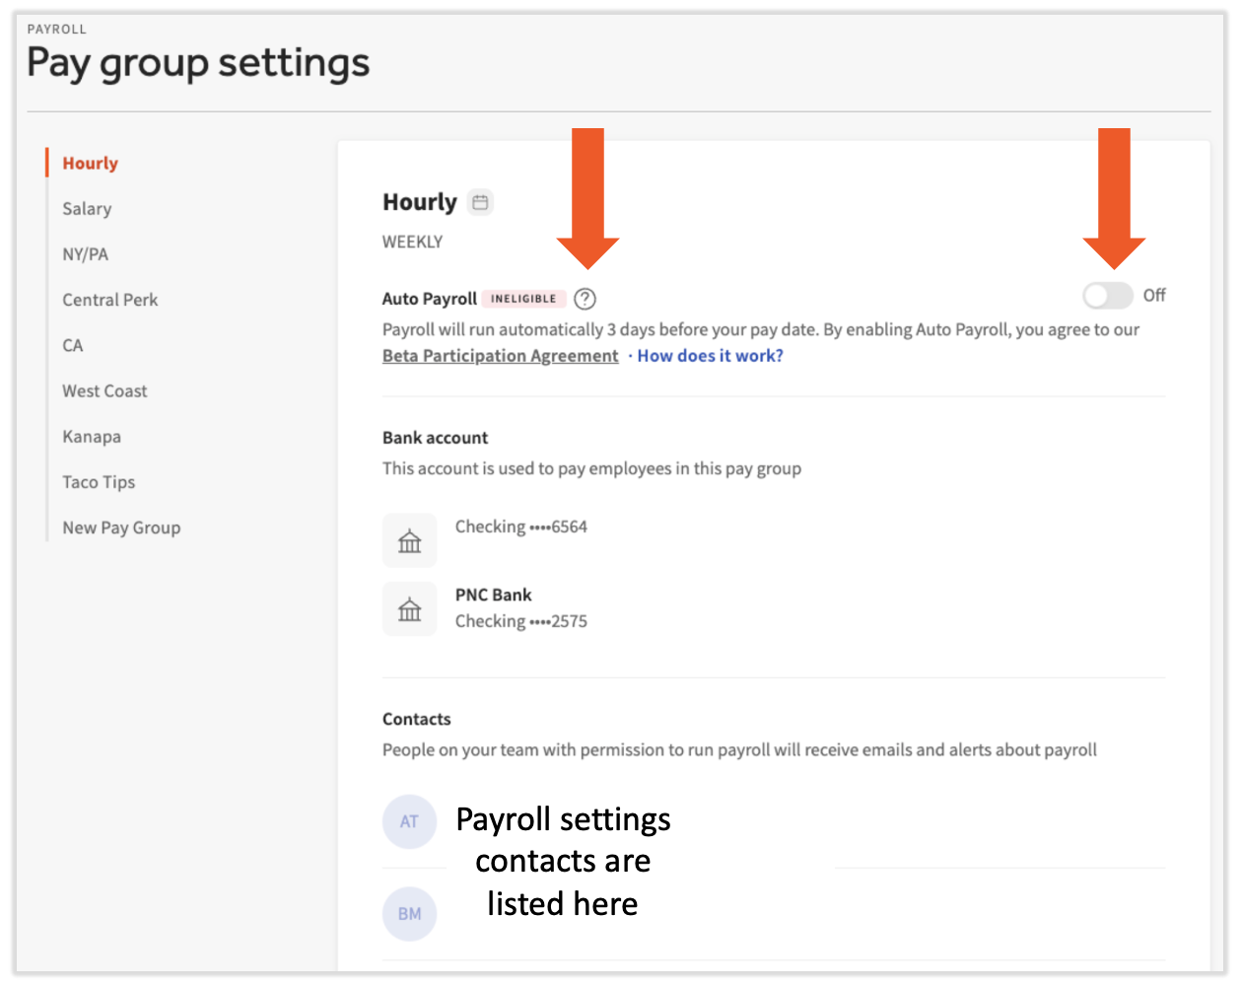1240x986 pixels.
Task: Select the Kanapa pay group
Action: coord(92,437)
